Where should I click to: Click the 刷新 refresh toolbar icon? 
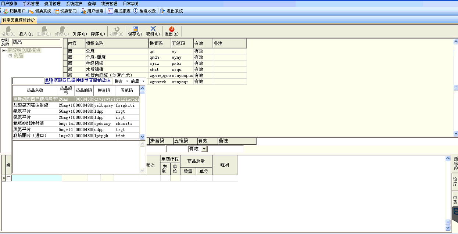click(x=117, y=29)
